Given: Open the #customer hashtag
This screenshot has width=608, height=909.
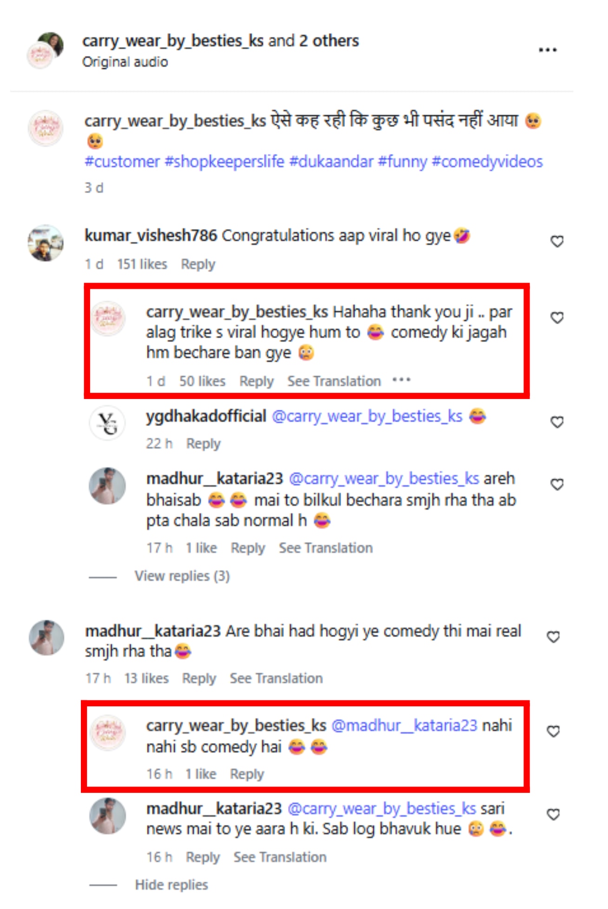Looking at the screenshot, I should [122, 162].
